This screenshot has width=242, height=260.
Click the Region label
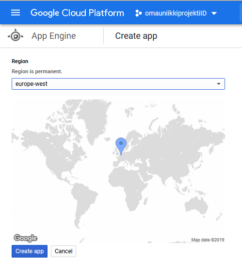20,61
